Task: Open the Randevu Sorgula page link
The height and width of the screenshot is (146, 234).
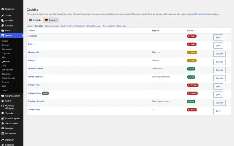Action: pos(36,101)
